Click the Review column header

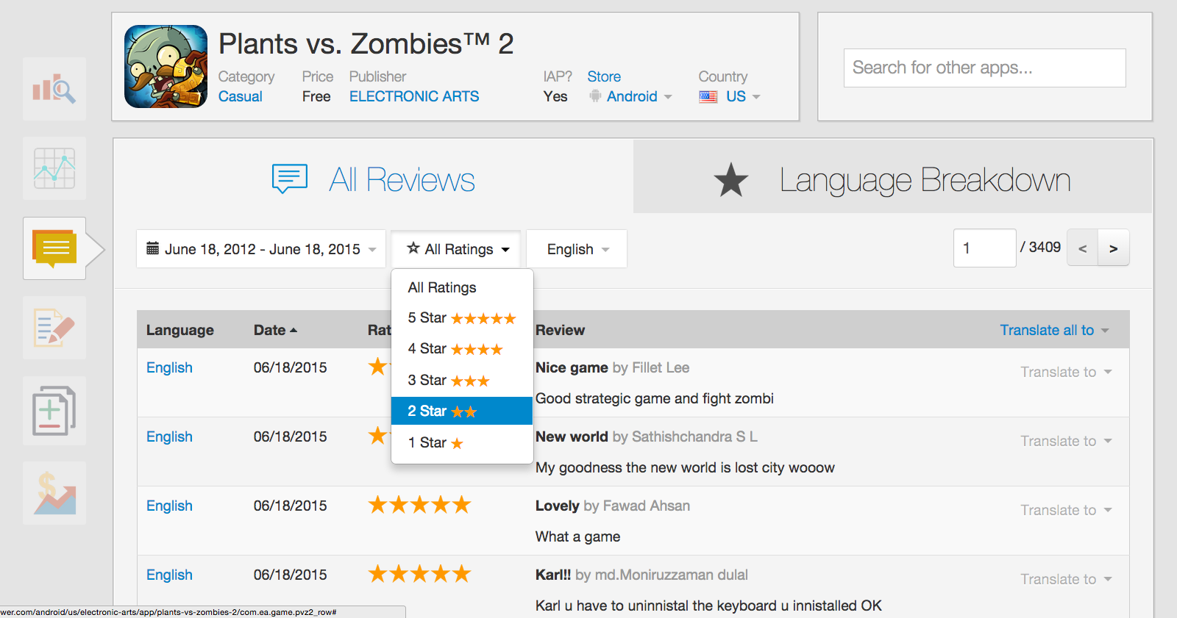[560, 330]
